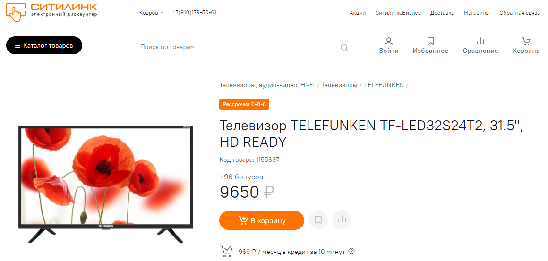Open the Корзина cart icon
Screen dimensions: 548x261
pos(526,41)
